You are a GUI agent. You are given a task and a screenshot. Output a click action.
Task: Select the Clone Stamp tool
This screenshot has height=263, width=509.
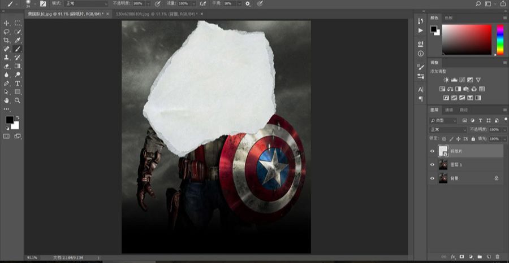point(6,58)
